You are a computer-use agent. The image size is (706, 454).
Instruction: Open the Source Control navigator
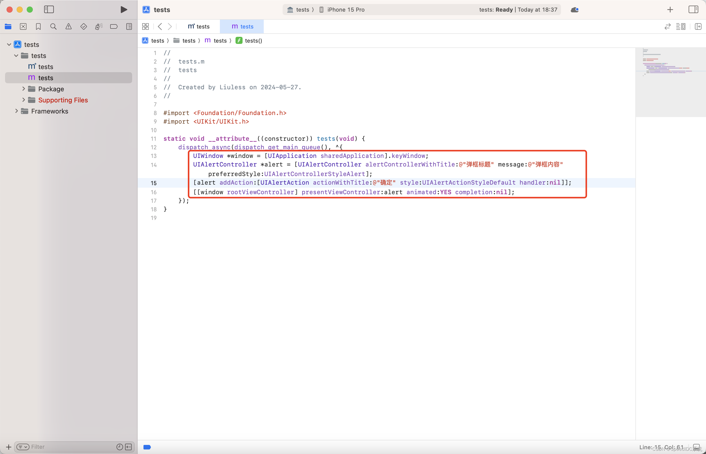(23, 26)
